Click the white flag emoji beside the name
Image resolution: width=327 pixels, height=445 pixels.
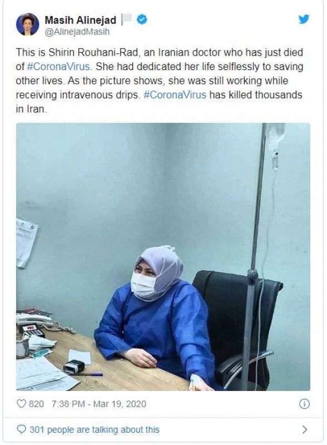127,19
